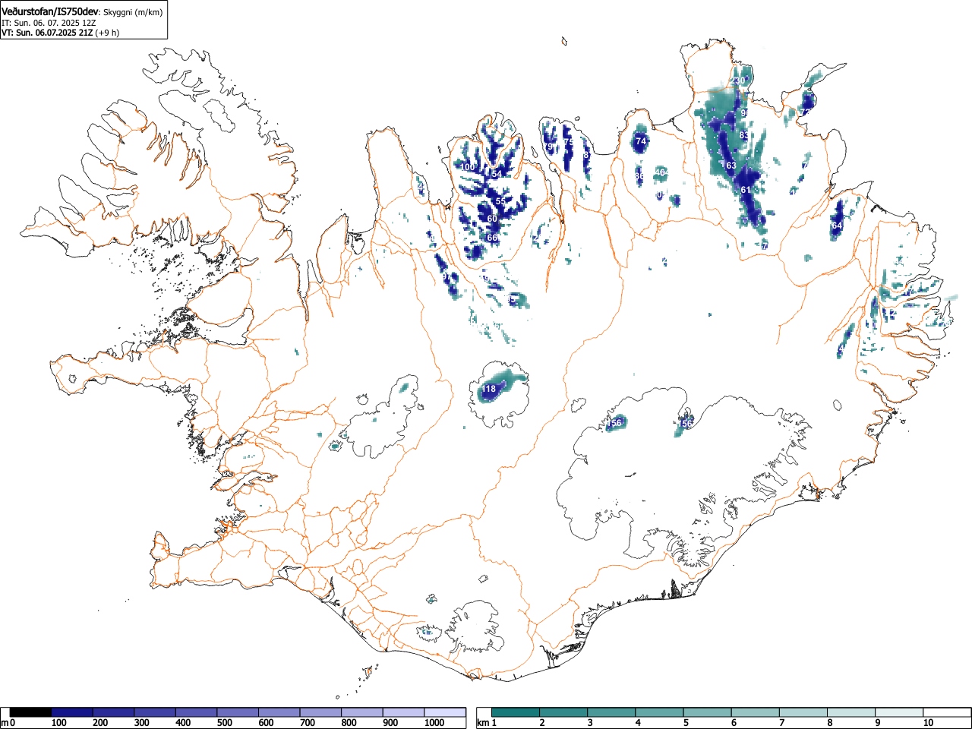Click the '60' visibility value on the map
The height and width of the screenshot is (729, 972).
coord(492,219)
